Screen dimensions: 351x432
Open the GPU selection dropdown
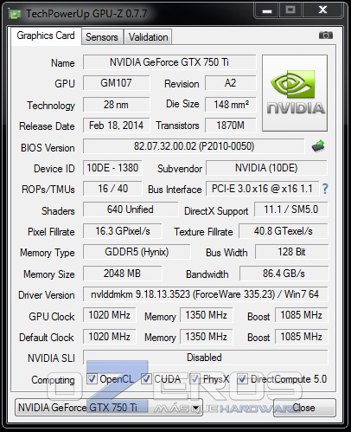click(x=109, y=408)
